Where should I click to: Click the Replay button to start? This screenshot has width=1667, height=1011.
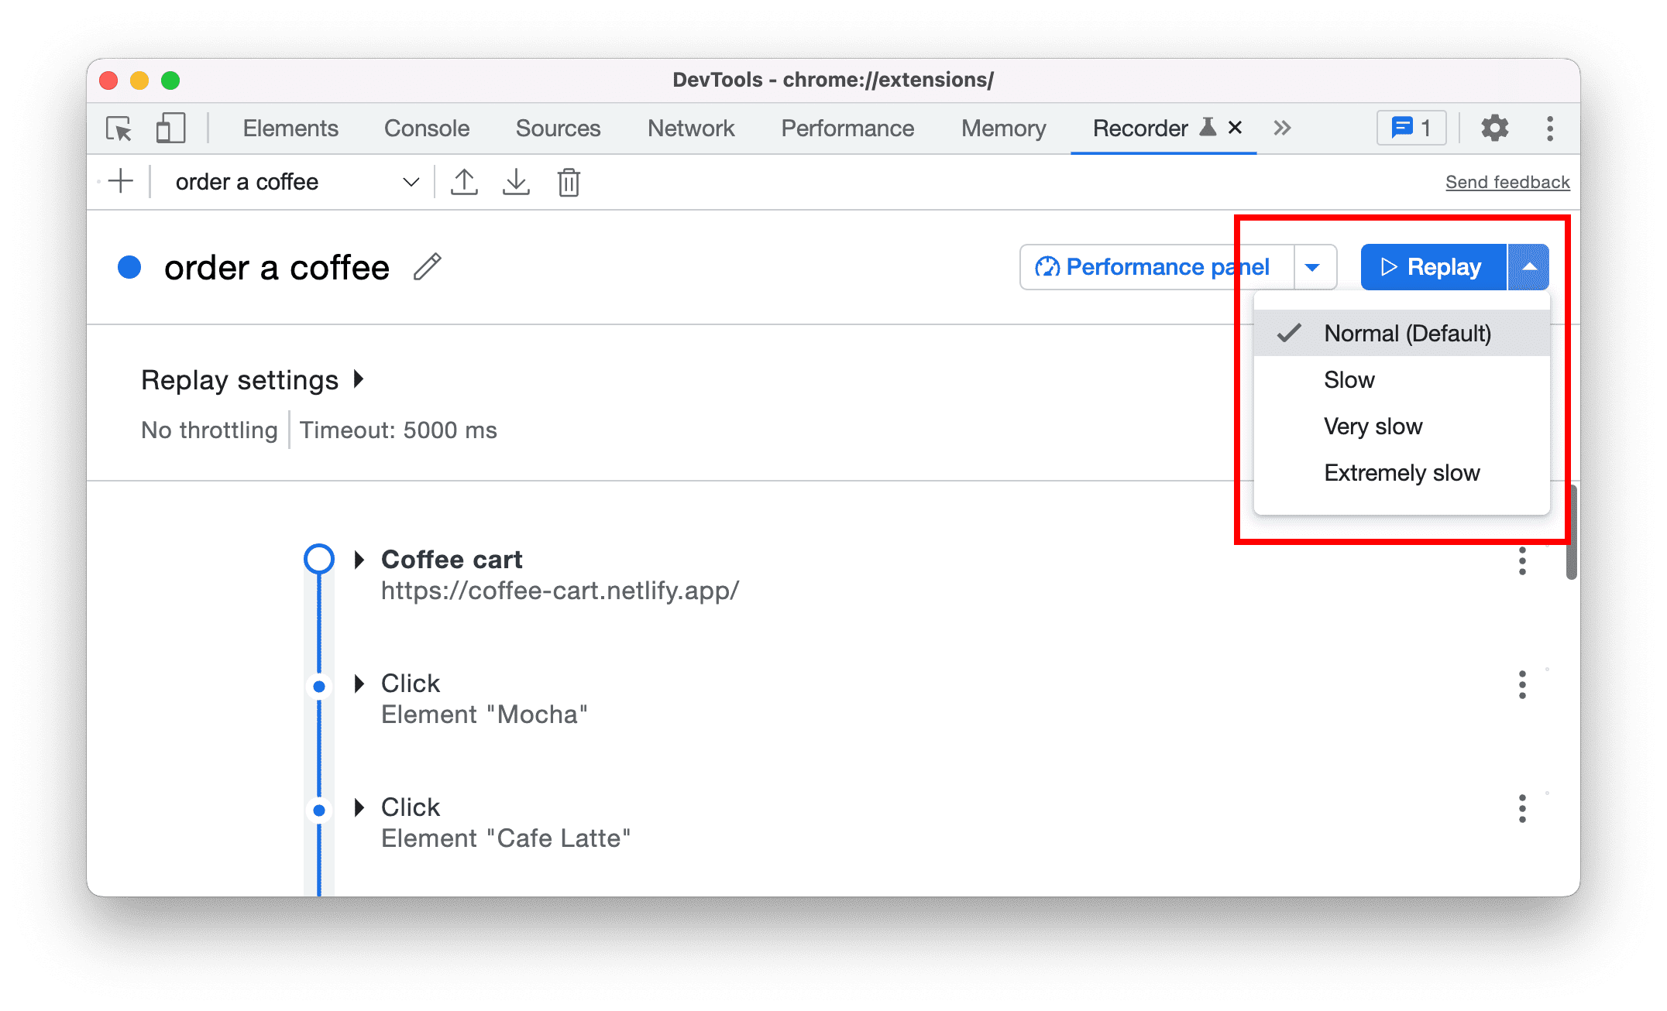(x=1432, y=266)
